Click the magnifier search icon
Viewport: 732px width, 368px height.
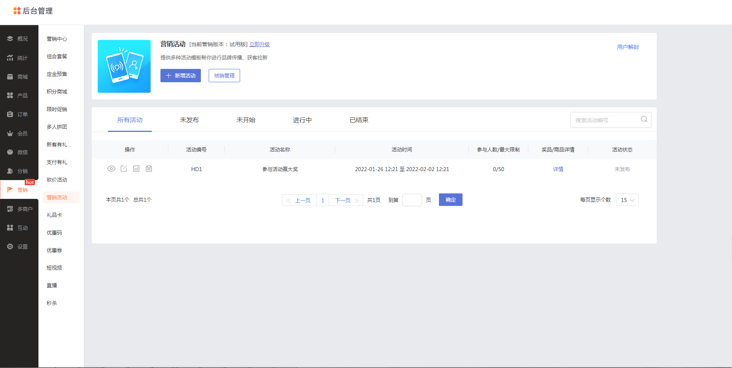(644, 119)
